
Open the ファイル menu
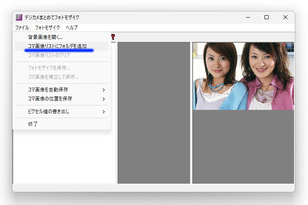tap(22, 28)
